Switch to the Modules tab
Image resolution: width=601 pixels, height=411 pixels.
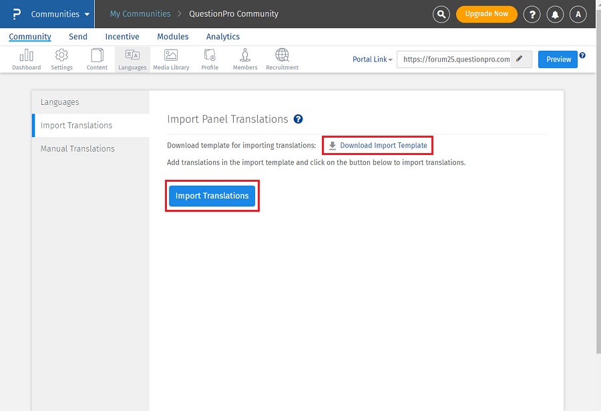click(x=173, y=37)
